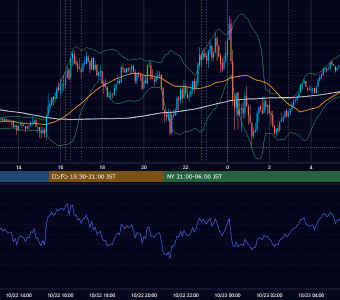Click the ロンドン 15:30-21:00 JST session bar
Image resolution: width=340 pixels, height=300 pixels.
[x=106, y=176]
